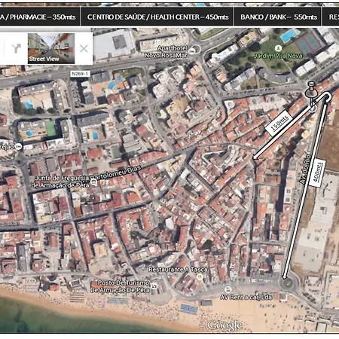
Task: Click the Restaurante A Tasca label
Action: point(178,270)
